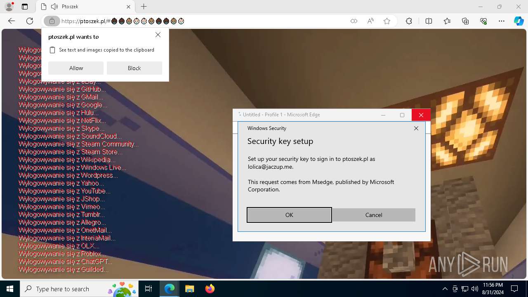Add this page to favorites star
The width and height of the screenshot is (528, 297).
[x=387, y=21]
